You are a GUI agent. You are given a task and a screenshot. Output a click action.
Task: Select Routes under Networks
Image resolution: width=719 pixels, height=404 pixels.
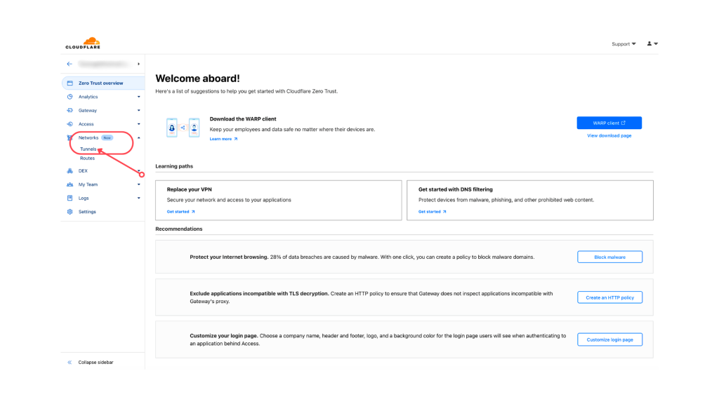click(x=87, y=158)
